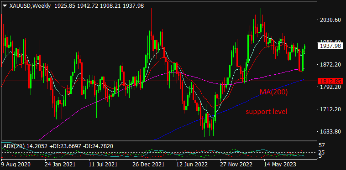Select the MA(200) text annotation
This screenshot has width=346, height=170.
point(273,92)
